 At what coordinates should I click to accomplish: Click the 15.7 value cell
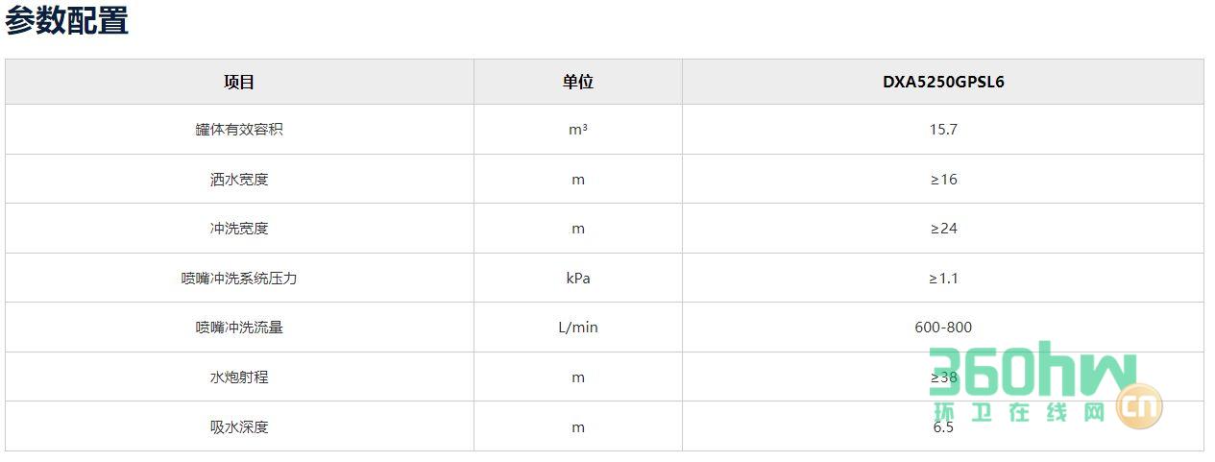point(943,130)
